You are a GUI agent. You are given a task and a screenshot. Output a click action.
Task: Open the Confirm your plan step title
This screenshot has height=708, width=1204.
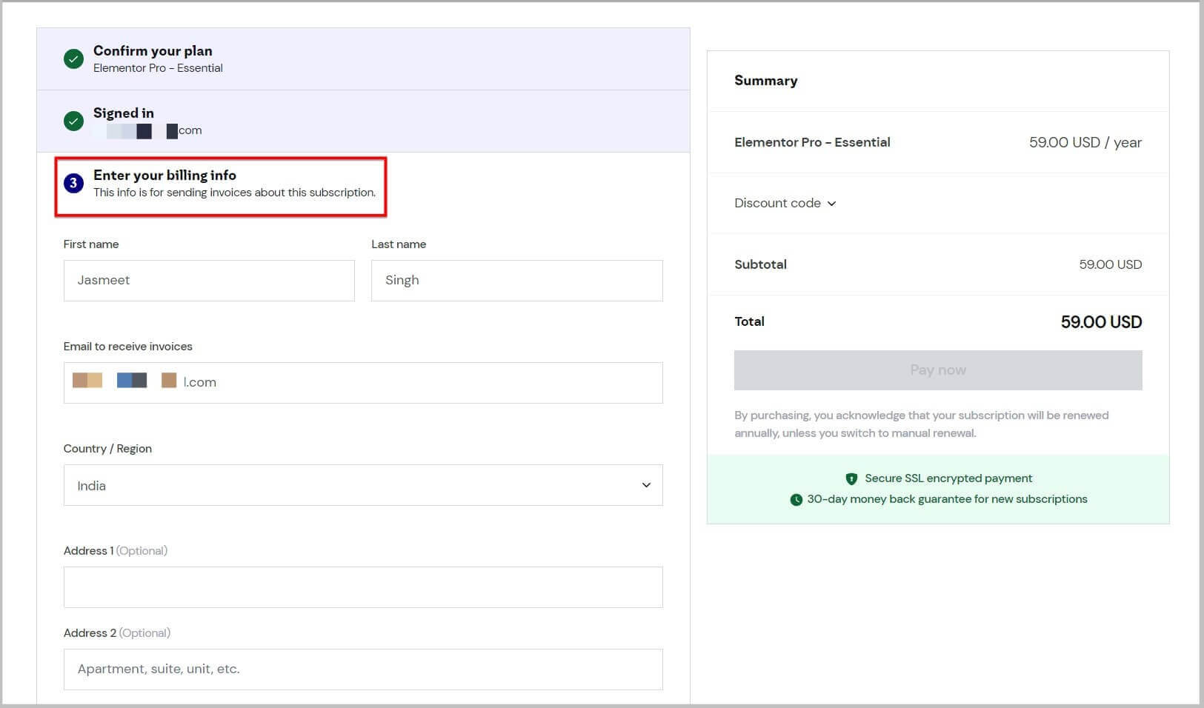[x=153, y=51]
